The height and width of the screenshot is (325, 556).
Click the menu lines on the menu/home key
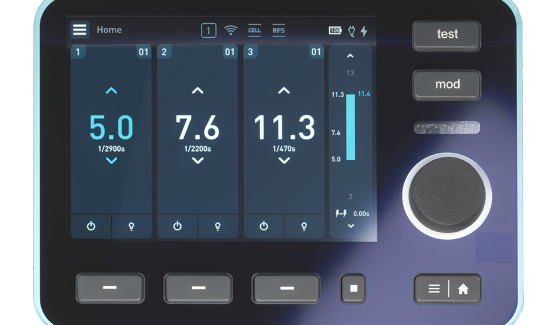click(434, 289)
